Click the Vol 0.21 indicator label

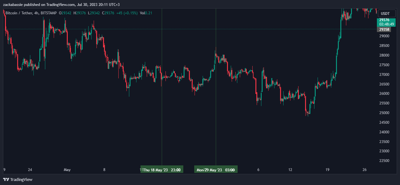146,13
